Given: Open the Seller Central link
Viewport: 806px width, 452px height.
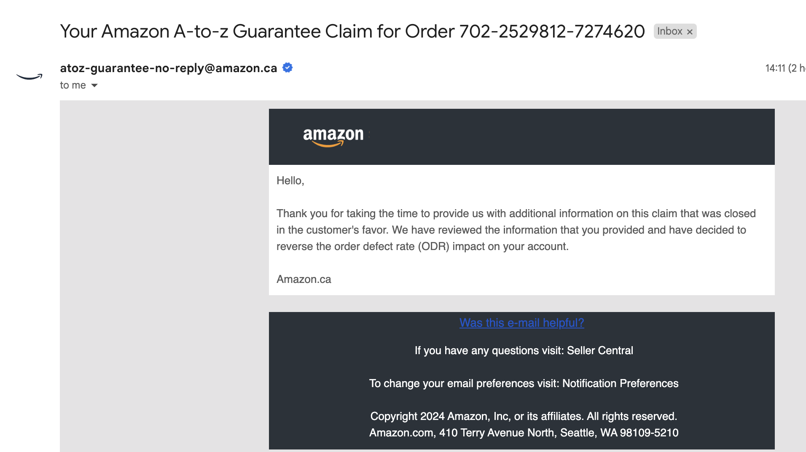Looking at the screenshot, I should pyautogui.click(x=600, y=350).
